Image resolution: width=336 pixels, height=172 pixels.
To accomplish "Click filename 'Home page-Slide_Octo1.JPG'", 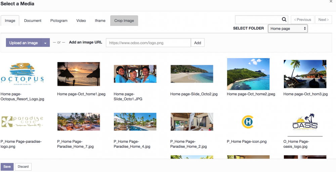I will coord(128,97).
